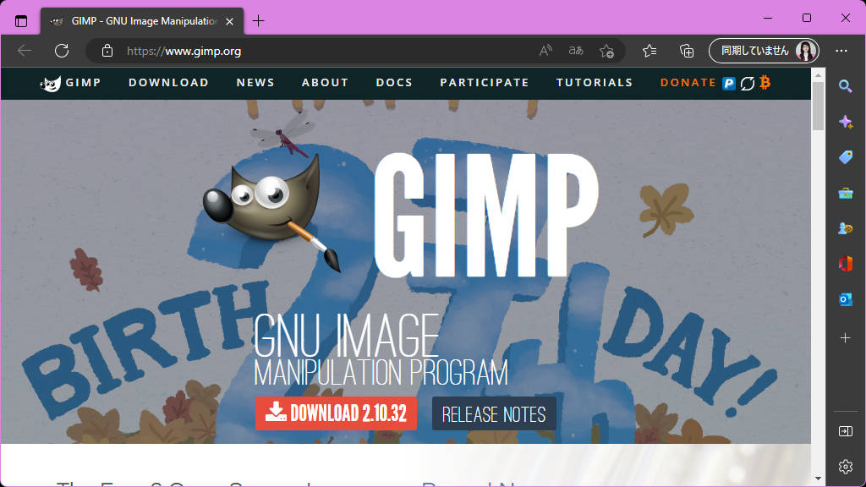Add this page to favorites
The height and width of the screenshot is (487, 866).
pos(607,52)
